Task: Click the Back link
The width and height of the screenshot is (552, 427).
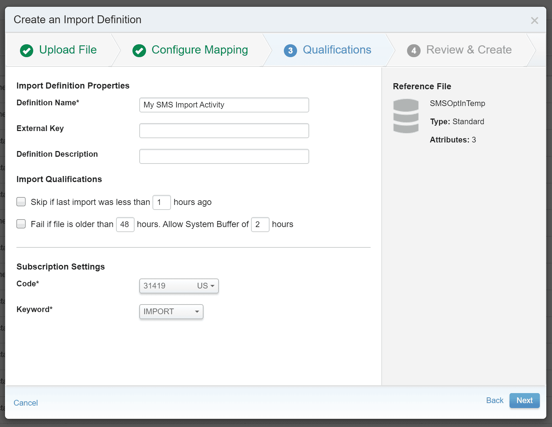Action: pos(495,401)
